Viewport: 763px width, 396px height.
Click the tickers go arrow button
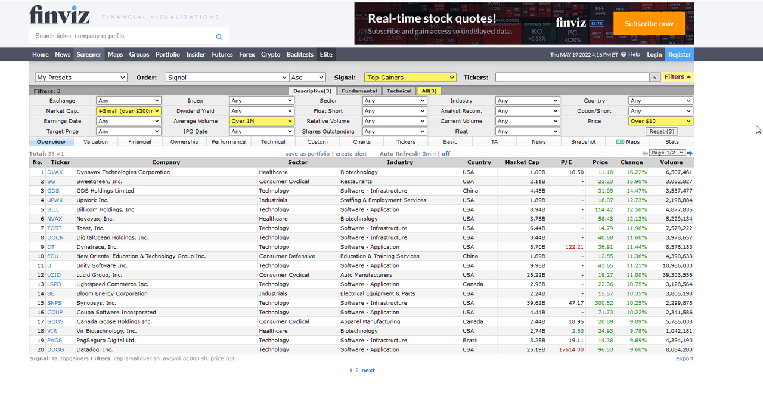point(655,78)
